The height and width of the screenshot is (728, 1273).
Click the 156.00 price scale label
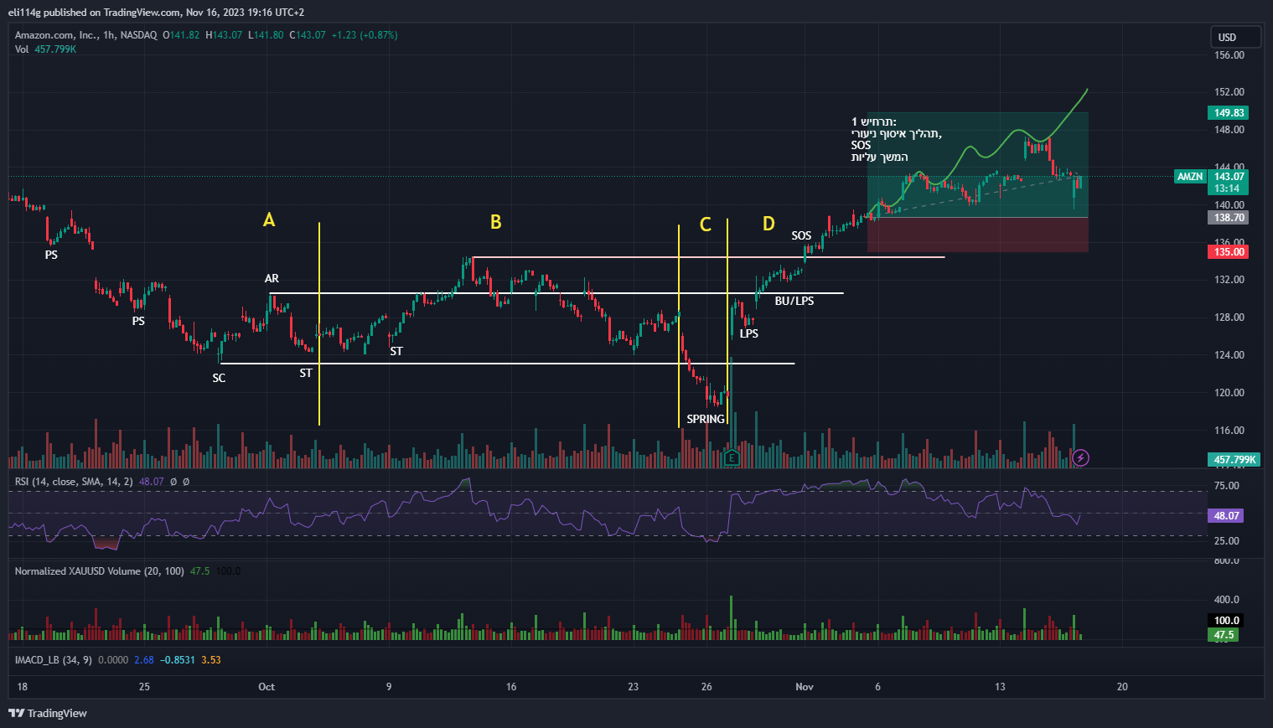pyautogui.click(x=1229, y=55)
